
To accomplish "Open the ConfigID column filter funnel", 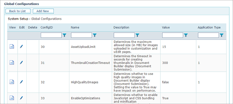I will (x=64, y=35).
